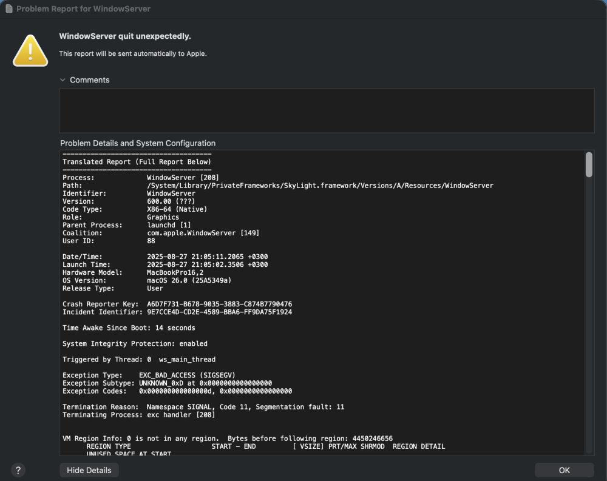Screen dimensions: 607x481
Task: Select Parent Process 'launchd [1]'
Action: click(169, 225)
